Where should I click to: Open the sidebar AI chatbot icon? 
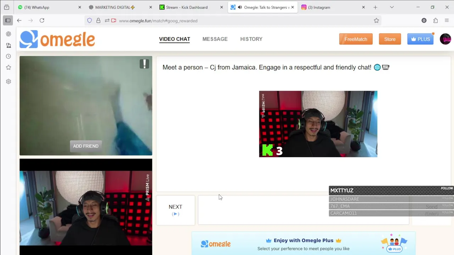pos(9,34)
